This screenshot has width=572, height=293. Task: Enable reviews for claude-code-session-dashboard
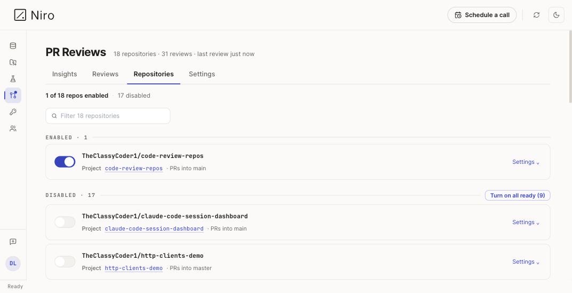click(x=65, y=222)
